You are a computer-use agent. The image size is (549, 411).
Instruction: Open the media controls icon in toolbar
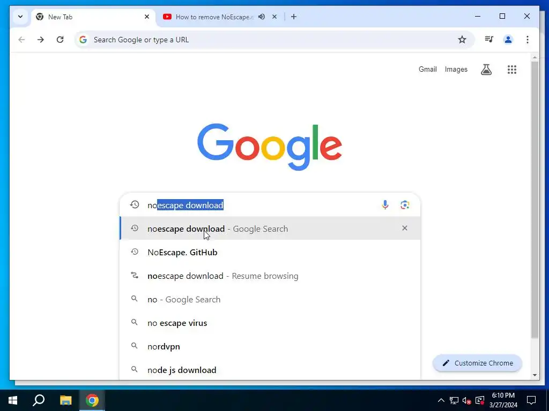coord(489,40)
